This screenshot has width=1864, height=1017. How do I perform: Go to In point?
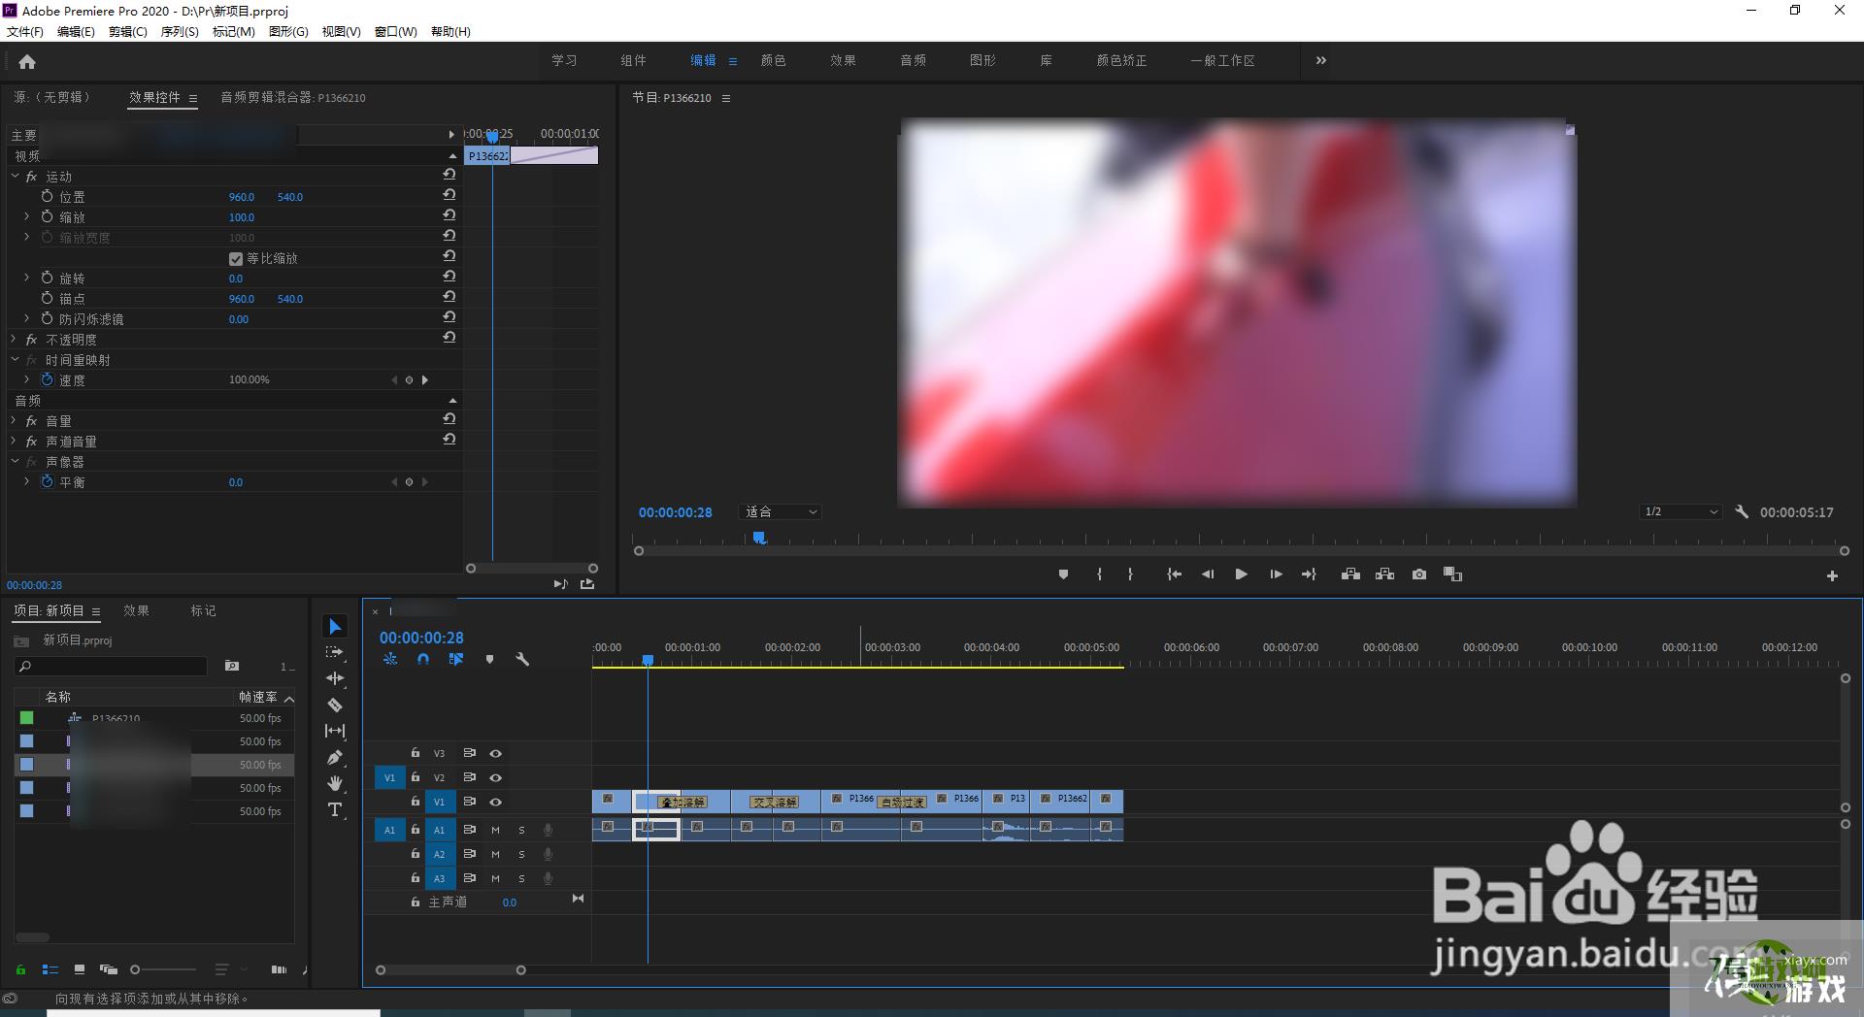pyautogui.click(x=1174, y=574)
